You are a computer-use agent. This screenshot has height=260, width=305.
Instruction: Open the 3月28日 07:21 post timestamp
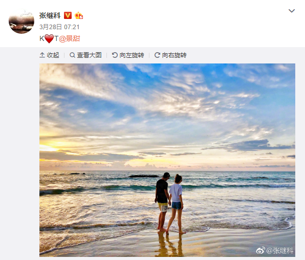click(x=59, y=27)
